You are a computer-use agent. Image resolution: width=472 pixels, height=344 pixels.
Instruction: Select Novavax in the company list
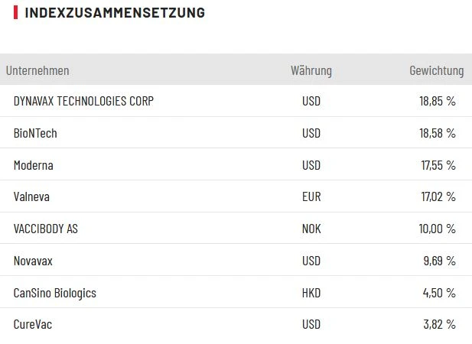pyautogui.click(x=34, y=261)
